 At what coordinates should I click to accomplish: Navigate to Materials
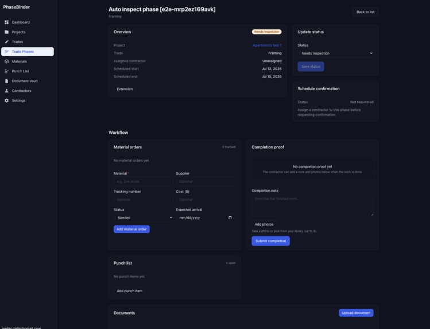pyautogui.click(x=28, y=61)
